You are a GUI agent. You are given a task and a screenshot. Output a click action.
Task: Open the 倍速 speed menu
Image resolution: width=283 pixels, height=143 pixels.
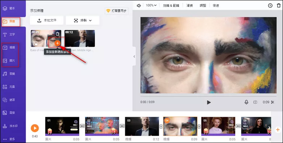(x=216, y=5)
